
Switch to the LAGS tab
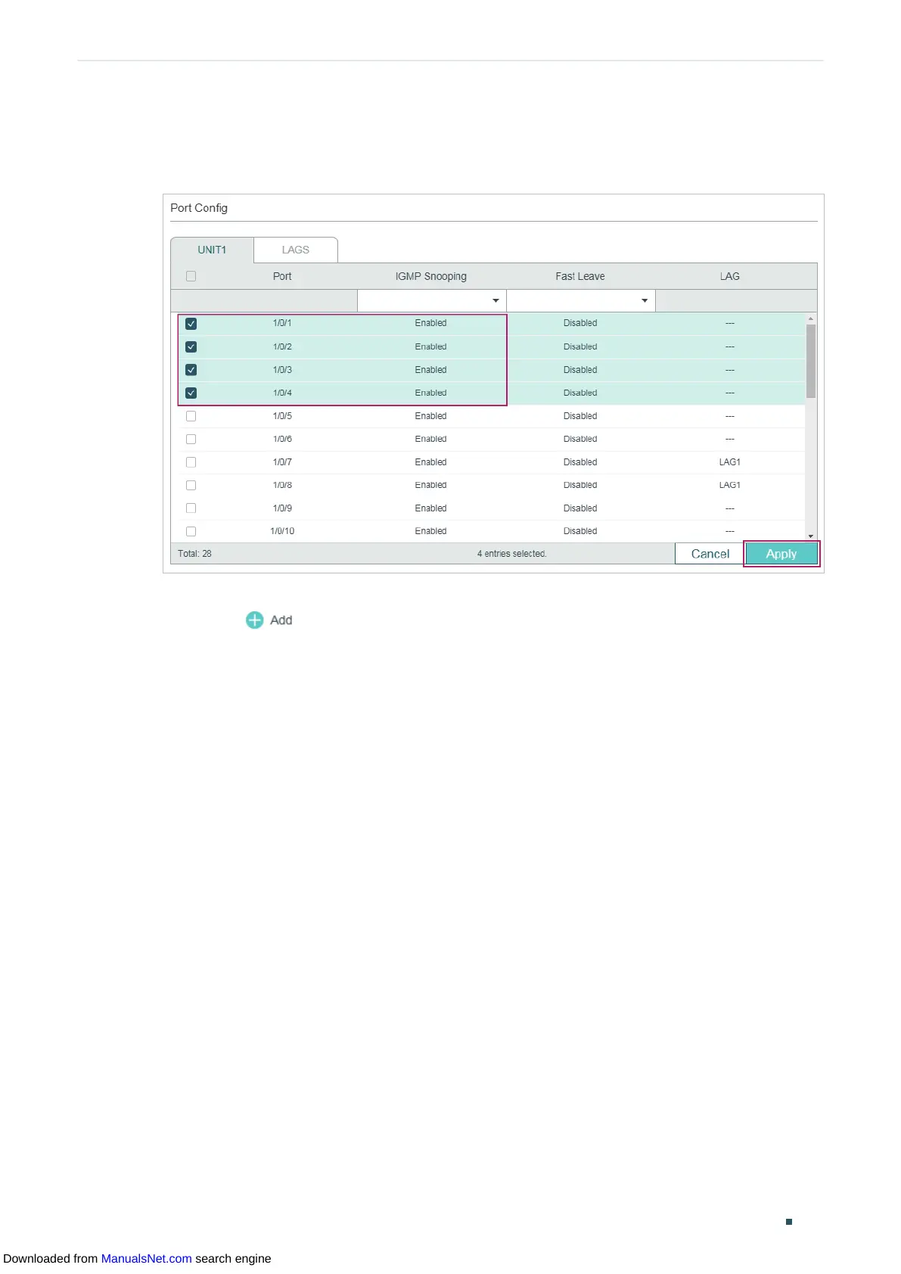(x=296, y=250)
